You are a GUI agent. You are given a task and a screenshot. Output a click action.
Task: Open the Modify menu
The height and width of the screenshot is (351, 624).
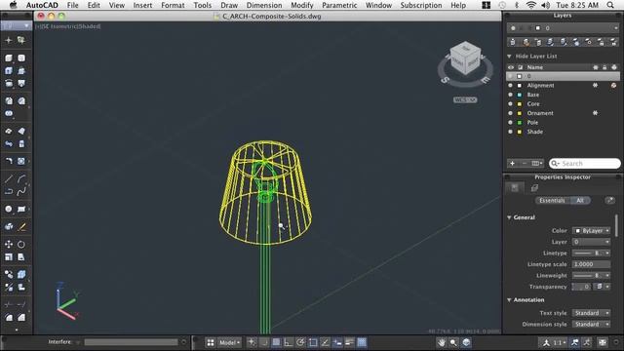tap(302, 5)
